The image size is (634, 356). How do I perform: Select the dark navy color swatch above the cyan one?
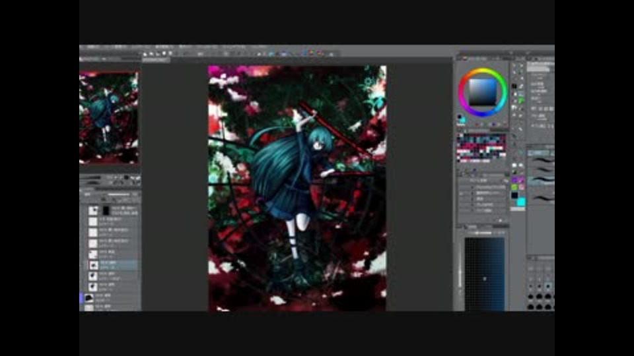click(514, 195)
